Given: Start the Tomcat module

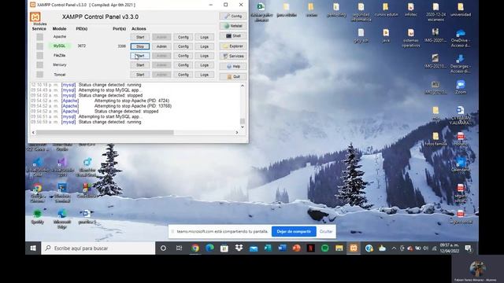Looking at the screenshot, I should click(140, 75).
